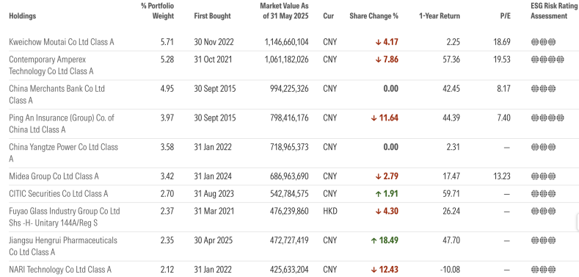
Task: Open China Merchants Bank Co Ltd holding
Action: tap(57, 94)
